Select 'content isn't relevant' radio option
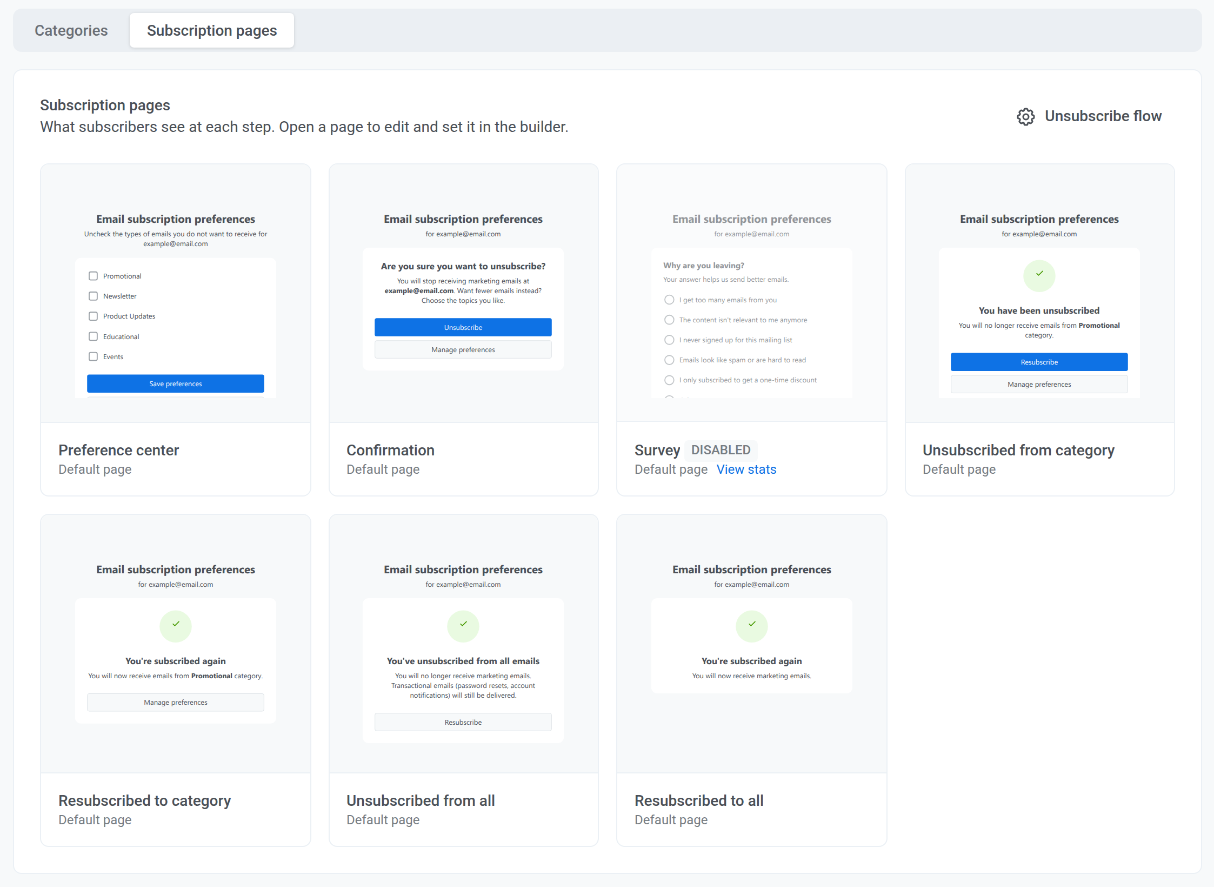This screenshot has height=887, width=1214. pos(669,320)
